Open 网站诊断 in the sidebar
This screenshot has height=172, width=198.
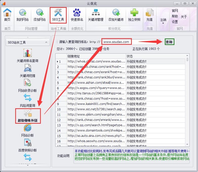[27, 131]
